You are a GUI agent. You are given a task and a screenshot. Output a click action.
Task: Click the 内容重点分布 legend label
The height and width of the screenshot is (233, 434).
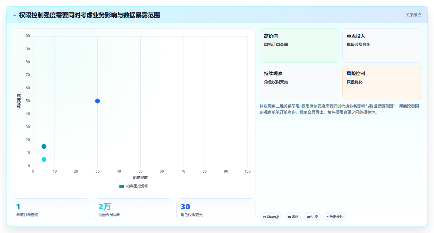tap(137, 186)
